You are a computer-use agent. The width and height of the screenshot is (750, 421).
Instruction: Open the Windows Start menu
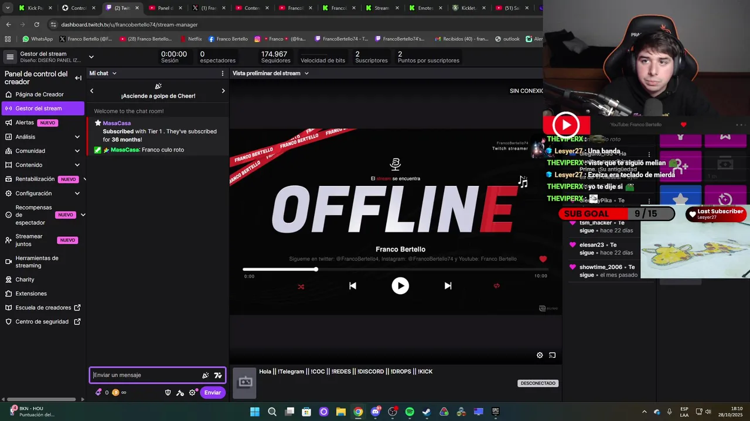[255, 412]
